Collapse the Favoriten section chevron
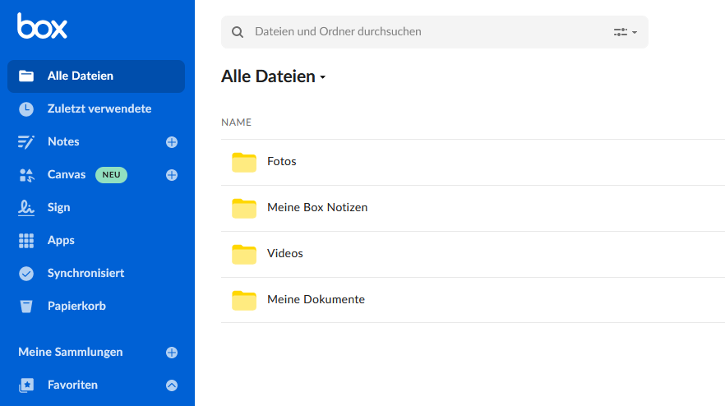The width and height of the screenshot is (725, 406). [172, 385]
